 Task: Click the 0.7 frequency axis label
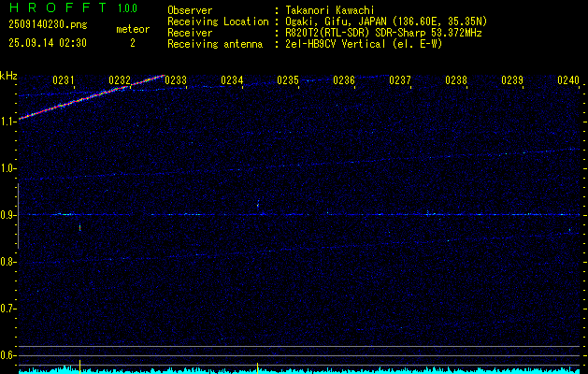[x=7, y=309]
